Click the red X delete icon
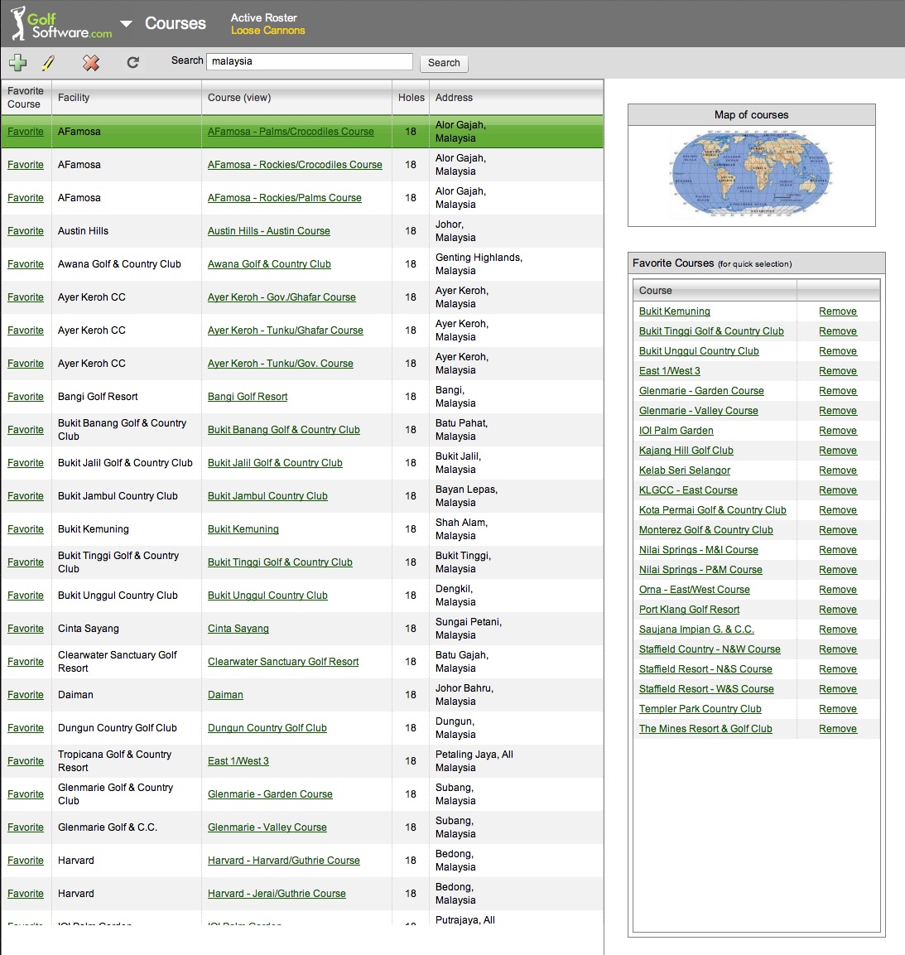Image resolution: width=905 pixels, height=955 pixels. tap(91, 62)
